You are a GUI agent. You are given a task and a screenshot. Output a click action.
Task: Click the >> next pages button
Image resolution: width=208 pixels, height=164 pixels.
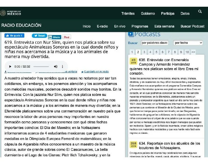pos(193,52)
